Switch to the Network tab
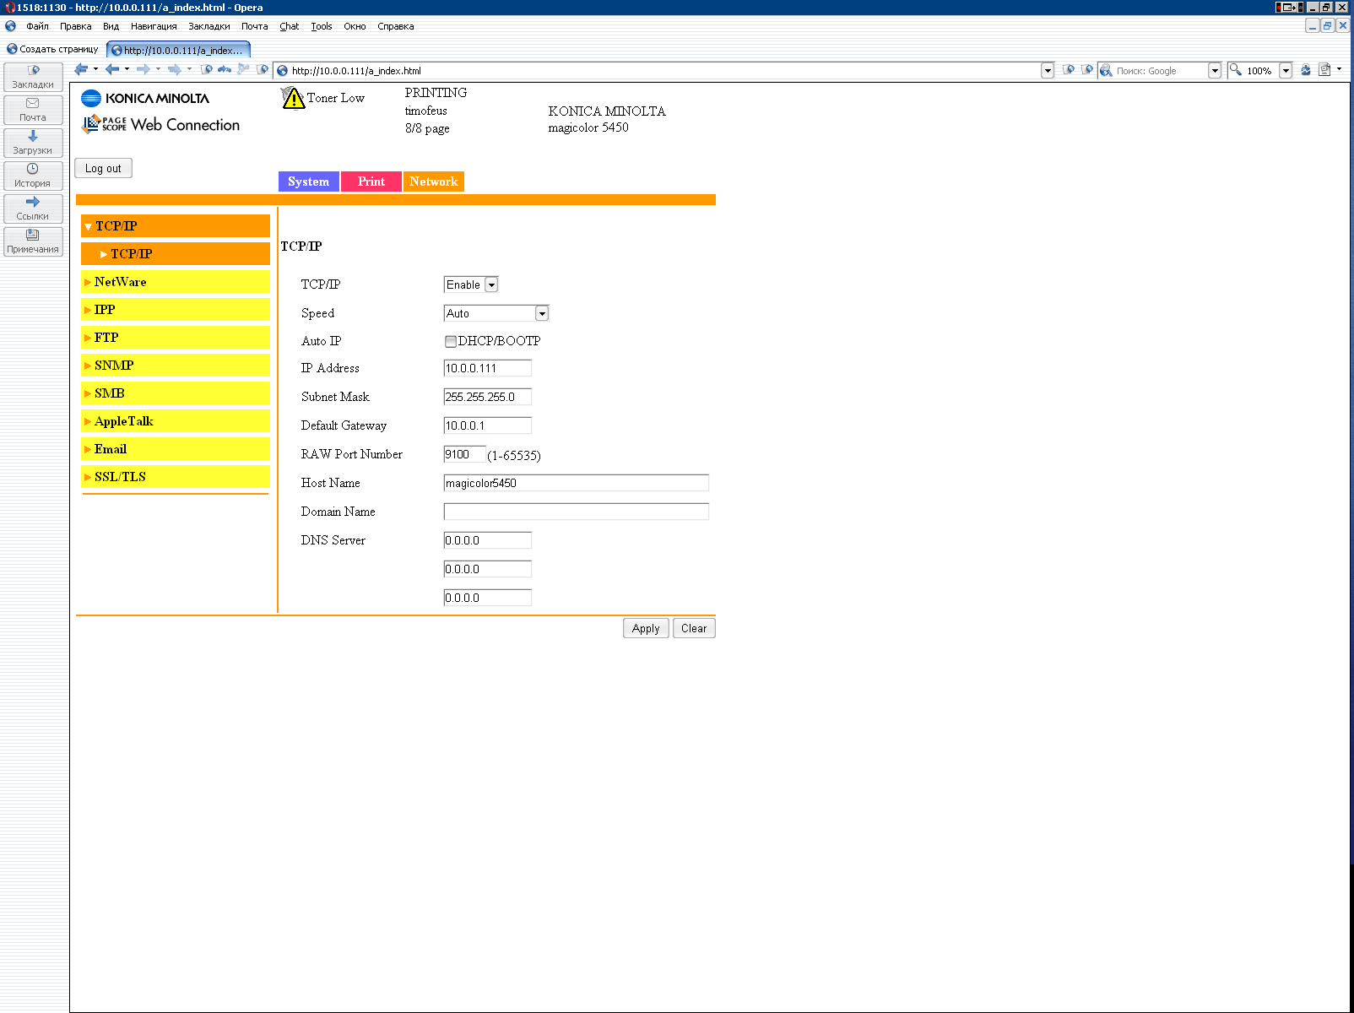 [434, 181]
